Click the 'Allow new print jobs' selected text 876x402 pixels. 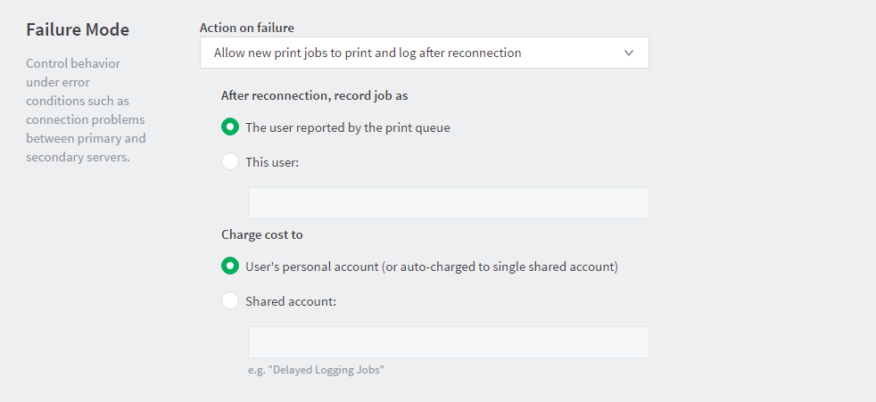368,53
